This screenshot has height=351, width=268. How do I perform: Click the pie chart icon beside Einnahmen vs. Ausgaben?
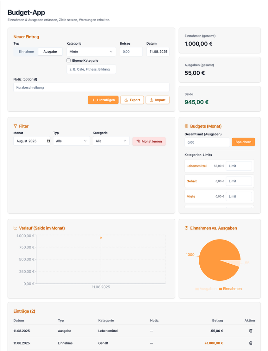click(x=186, y=228)
